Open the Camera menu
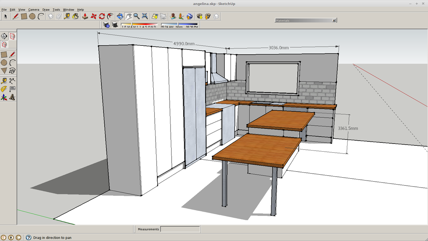This screenshot has height=241, width=428. [x=34, y=10]
